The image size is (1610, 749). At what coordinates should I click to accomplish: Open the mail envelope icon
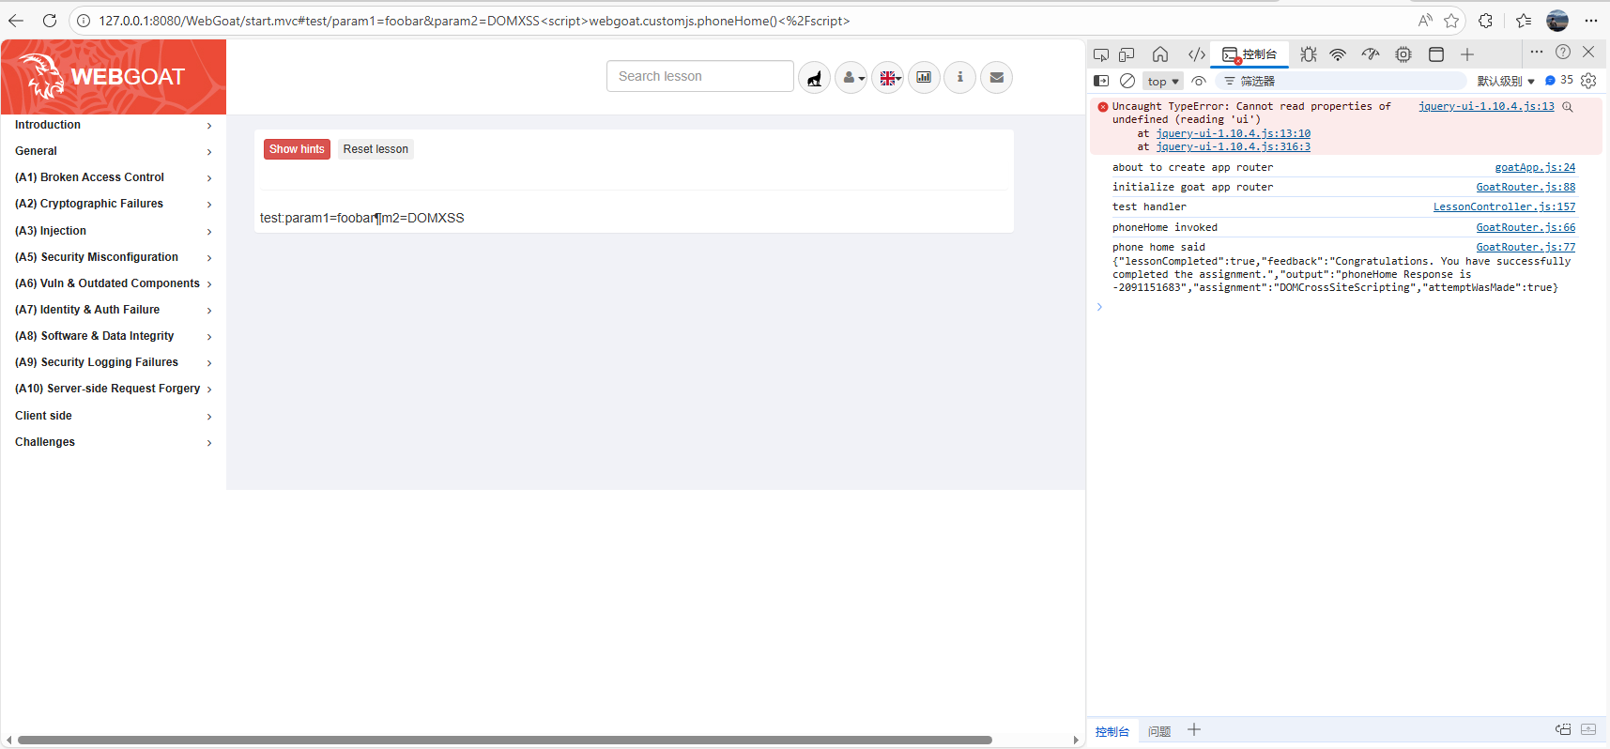(997, 78)
